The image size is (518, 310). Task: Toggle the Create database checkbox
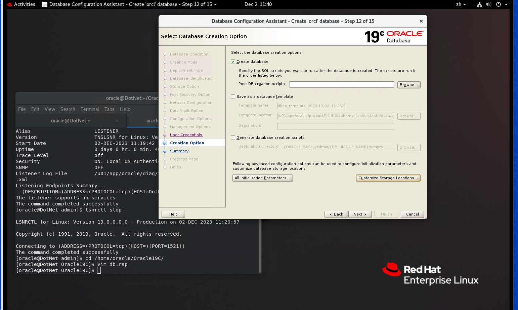[233, 62]
